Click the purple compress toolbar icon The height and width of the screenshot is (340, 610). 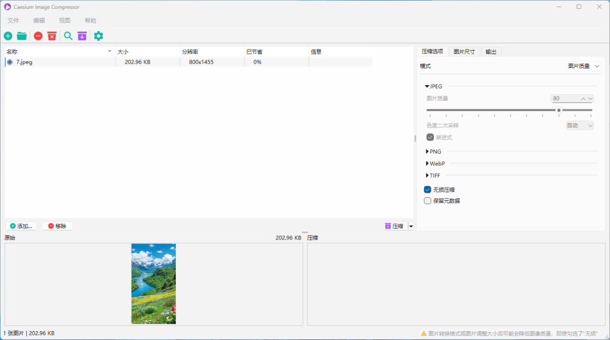[82, 36]
